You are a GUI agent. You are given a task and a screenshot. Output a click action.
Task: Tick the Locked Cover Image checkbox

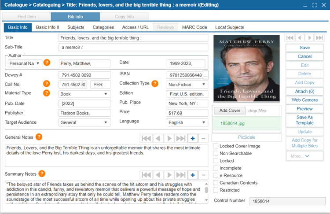click(216, 146)
